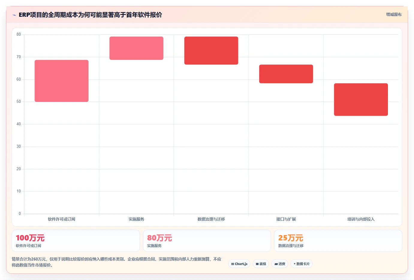The width and height of the screenshot is (414, 280).
Task: Click the 培训与内部投入 x-axis label
Action: coord(361,219)
